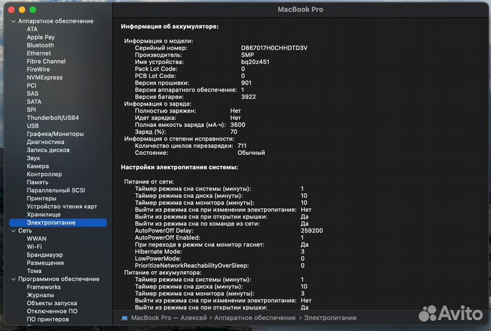This screenshot has width=491, height=331.
Task: Click the battery version value 3922
Action: (x=248, y=97)
